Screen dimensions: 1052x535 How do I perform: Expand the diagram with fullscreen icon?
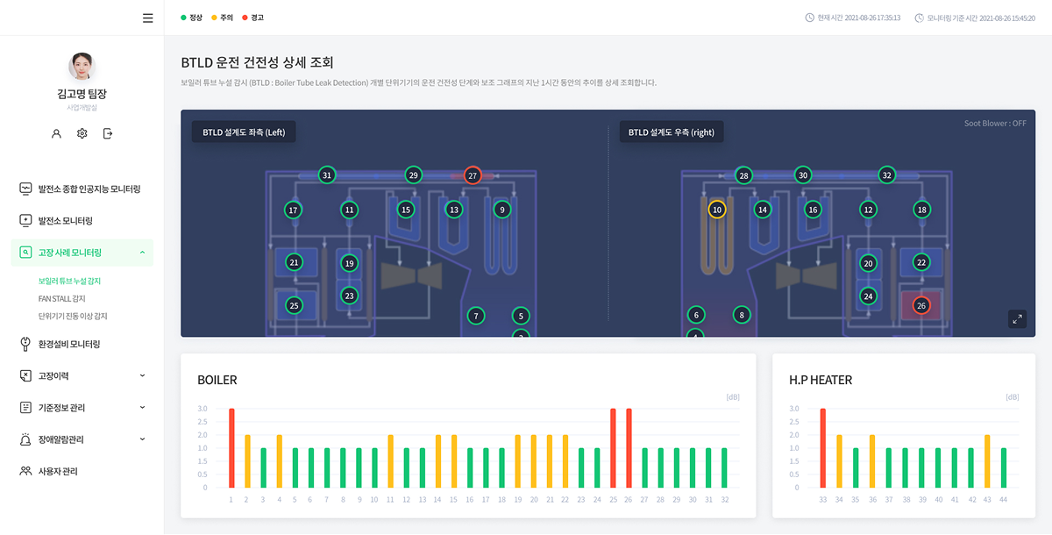(1017, 319)
